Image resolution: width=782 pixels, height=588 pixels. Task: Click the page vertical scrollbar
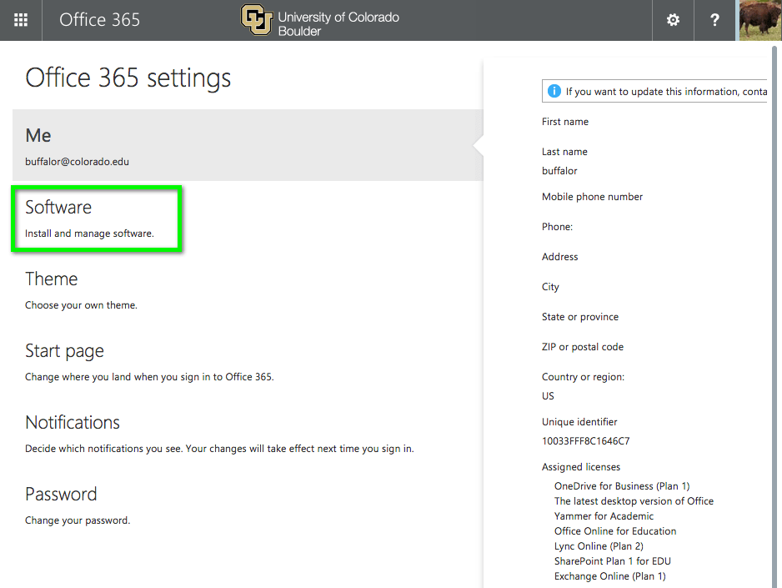pos(774,317)
